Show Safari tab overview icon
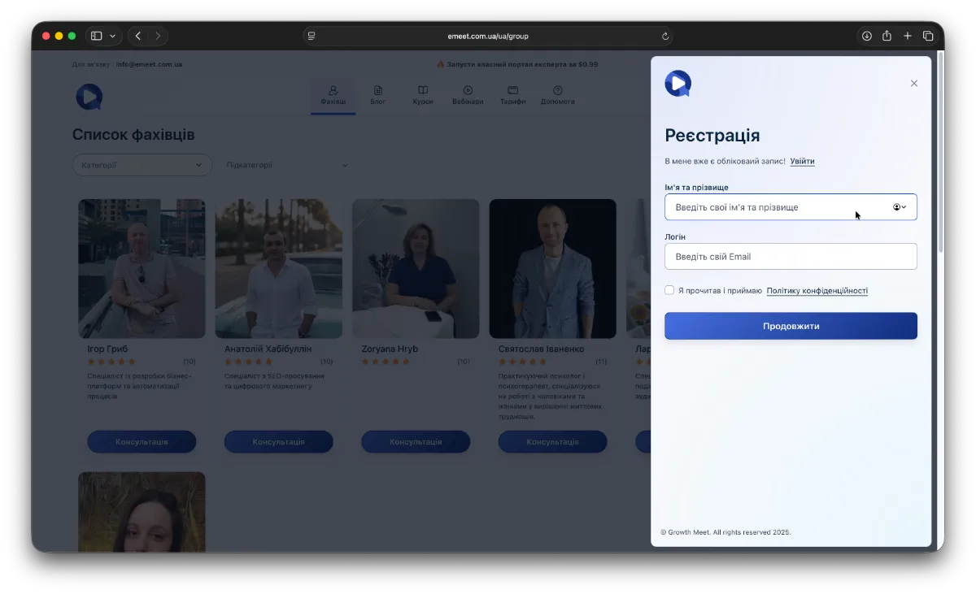This screenshot has width=976, height=594. pyautogui.click(x=928, y=36)
